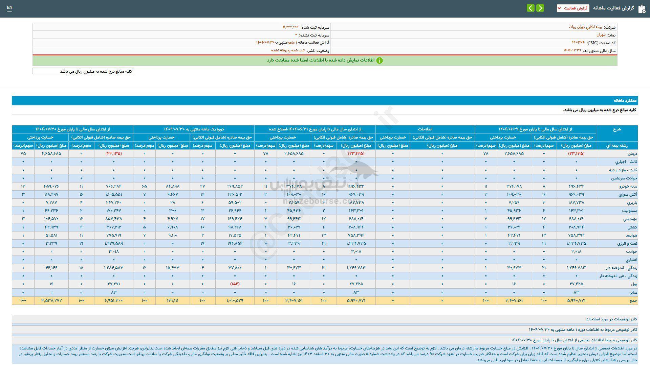Select the نفت و انرژي row label
This screenshot has width=650, height=365.
pyautogui.click(x=627, y=243)
